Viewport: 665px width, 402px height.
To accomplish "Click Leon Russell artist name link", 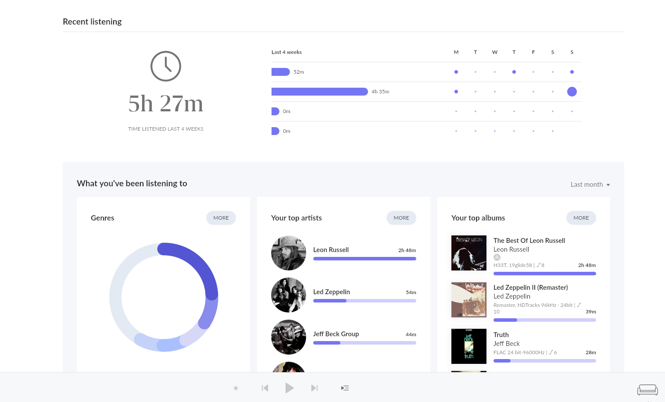I will click(x=331, y=250).
